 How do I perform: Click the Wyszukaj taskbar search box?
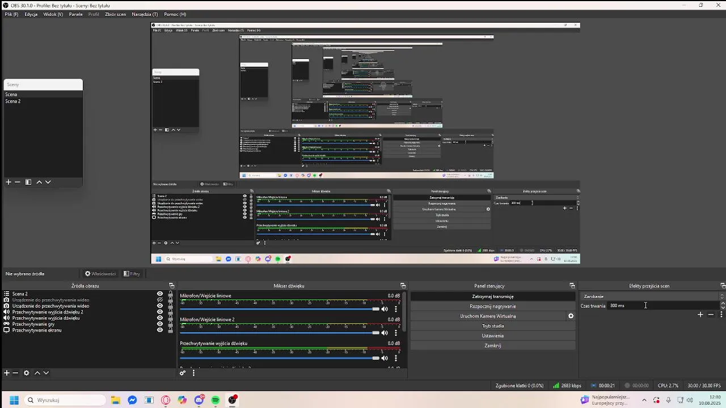tap(65, 400)
